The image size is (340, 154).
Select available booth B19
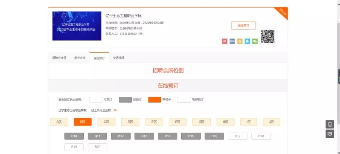pos(74,147)
